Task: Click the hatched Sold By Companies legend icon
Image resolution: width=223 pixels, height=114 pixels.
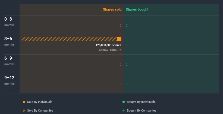Action: [24, 110]
